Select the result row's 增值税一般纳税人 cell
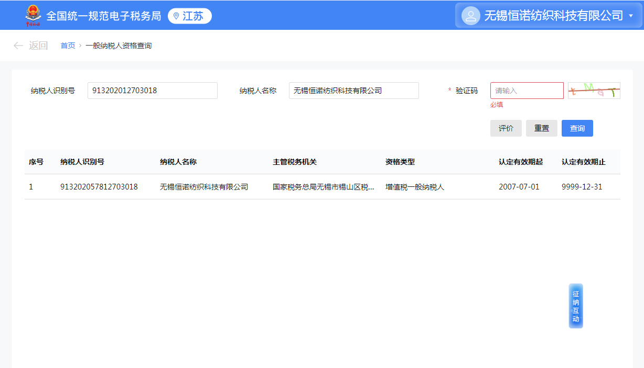 (415, 187)
